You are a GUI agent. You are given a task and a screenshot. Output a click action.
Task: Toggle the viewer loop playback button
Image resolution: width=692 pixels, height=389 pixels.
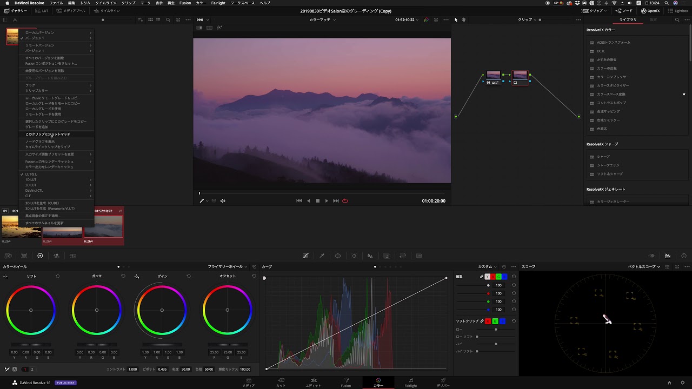[x=345, y=200]
